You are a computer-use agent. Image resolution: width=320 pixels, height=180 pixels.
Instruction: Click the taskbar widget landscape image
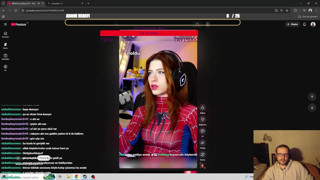point(49,177)
